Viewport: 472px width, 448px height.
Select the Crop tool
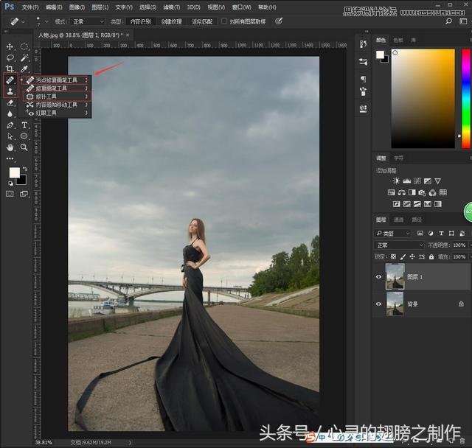[x=10, y=68]
